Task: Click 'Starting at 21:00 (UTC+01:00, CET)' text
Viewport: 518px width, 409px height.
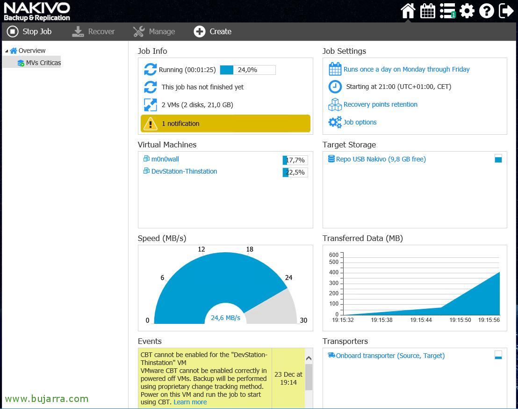Action: tap(399, 87)
